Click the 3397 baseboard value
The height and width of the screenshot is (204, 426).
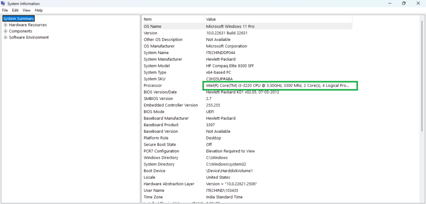[211, 125]
